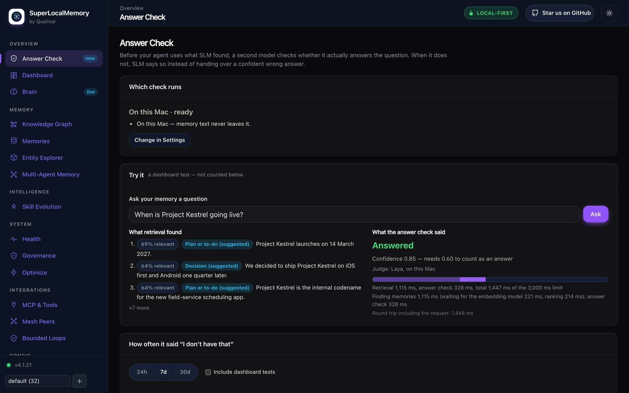
Task: Open Star us on GitHub link
Action: 560,13
